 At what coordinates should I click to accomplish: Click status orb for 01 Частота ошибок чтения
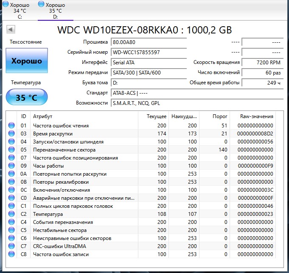coord(11,126)
